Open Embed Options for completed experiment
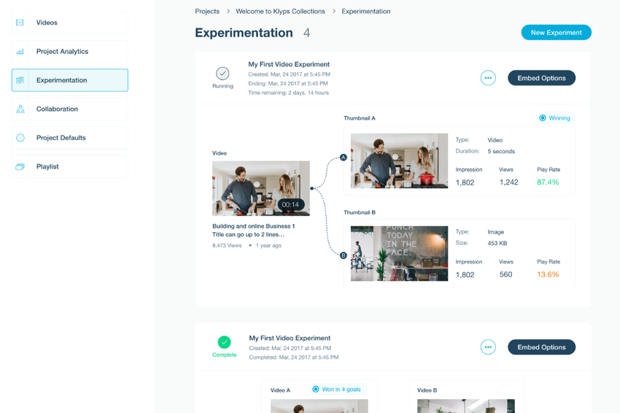The height and width of the screenshot is (413, 620). pos(541,347)
